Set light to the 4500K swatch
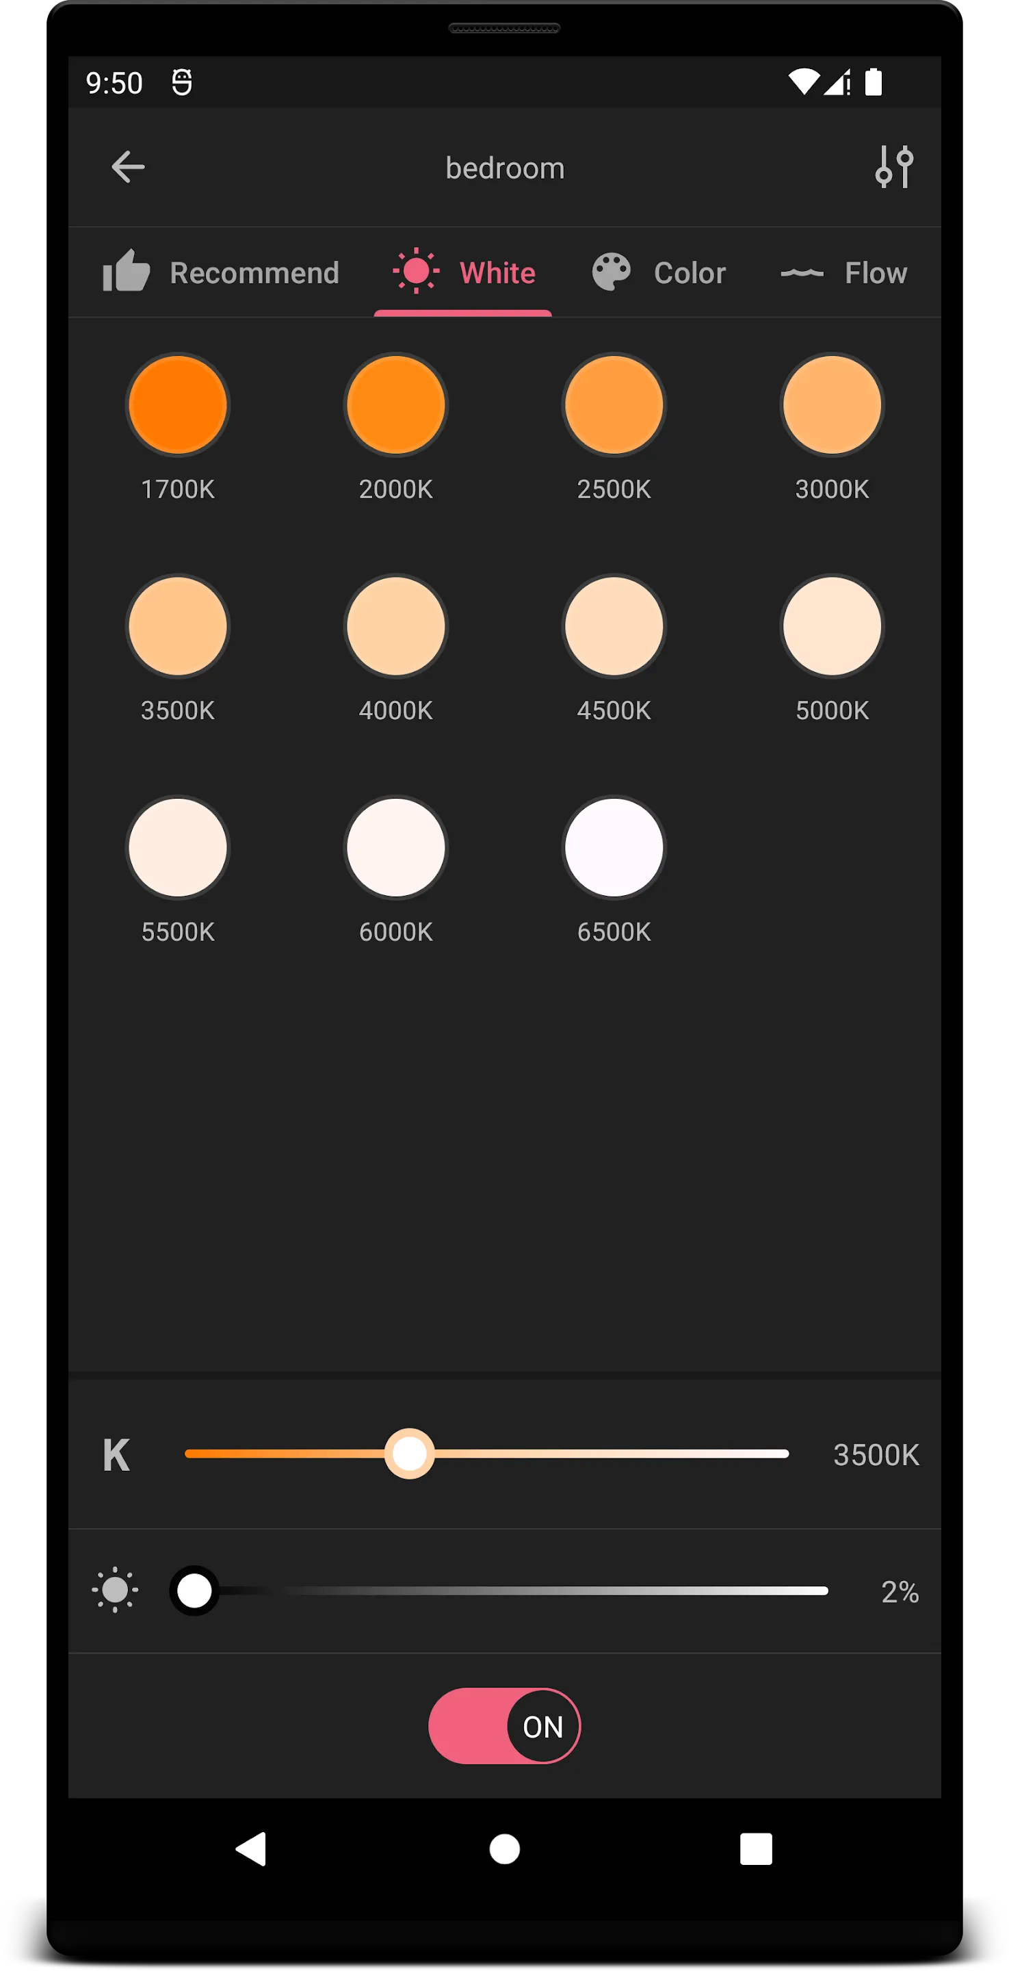Screen dimensions: 1009x1971 (614, 626)
